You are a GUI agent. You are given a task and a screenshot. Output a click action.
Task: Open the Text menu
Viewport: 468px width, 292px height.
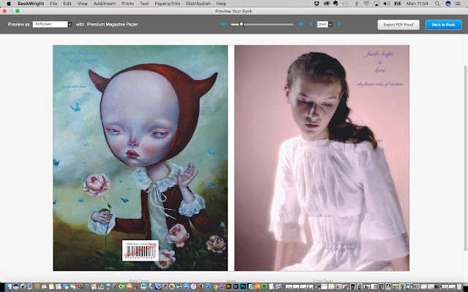click(x=144, y=4)
